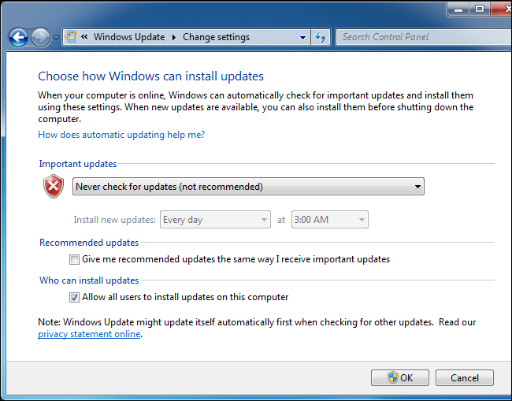Click the double chevron before Windows Update

84,37
